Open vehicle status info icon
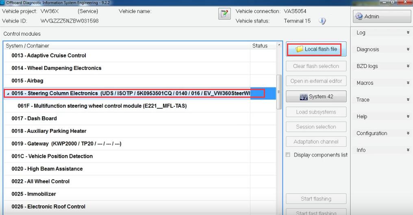This screenshot has width=413, height=215. 322,21
